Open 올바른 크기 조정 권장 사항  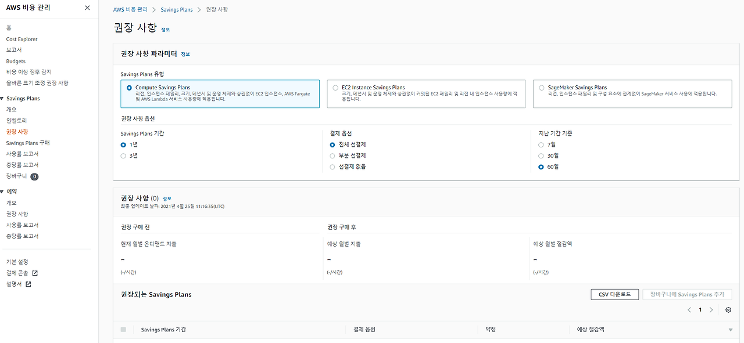click(x=37, y=83)
